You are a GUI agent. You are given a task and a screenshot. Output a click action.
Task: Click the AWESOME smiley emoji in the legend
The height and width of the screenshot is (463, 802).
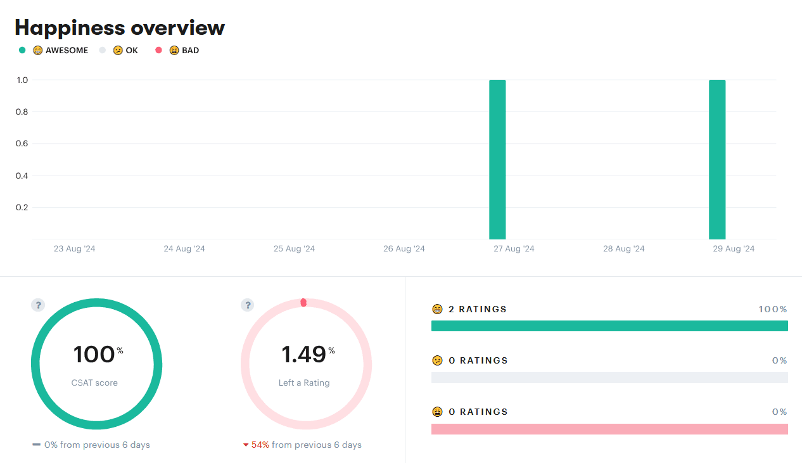tap(37, 50)
